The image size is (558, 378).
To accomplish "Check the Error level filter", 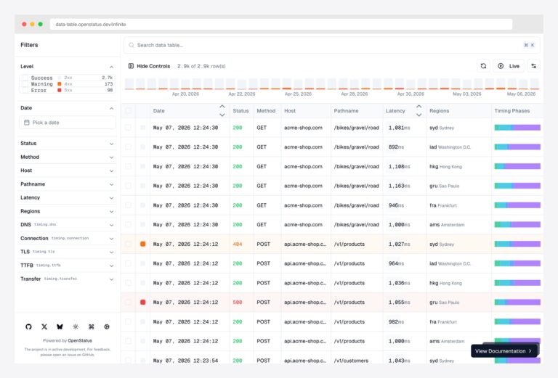I will tap(25, 90).
